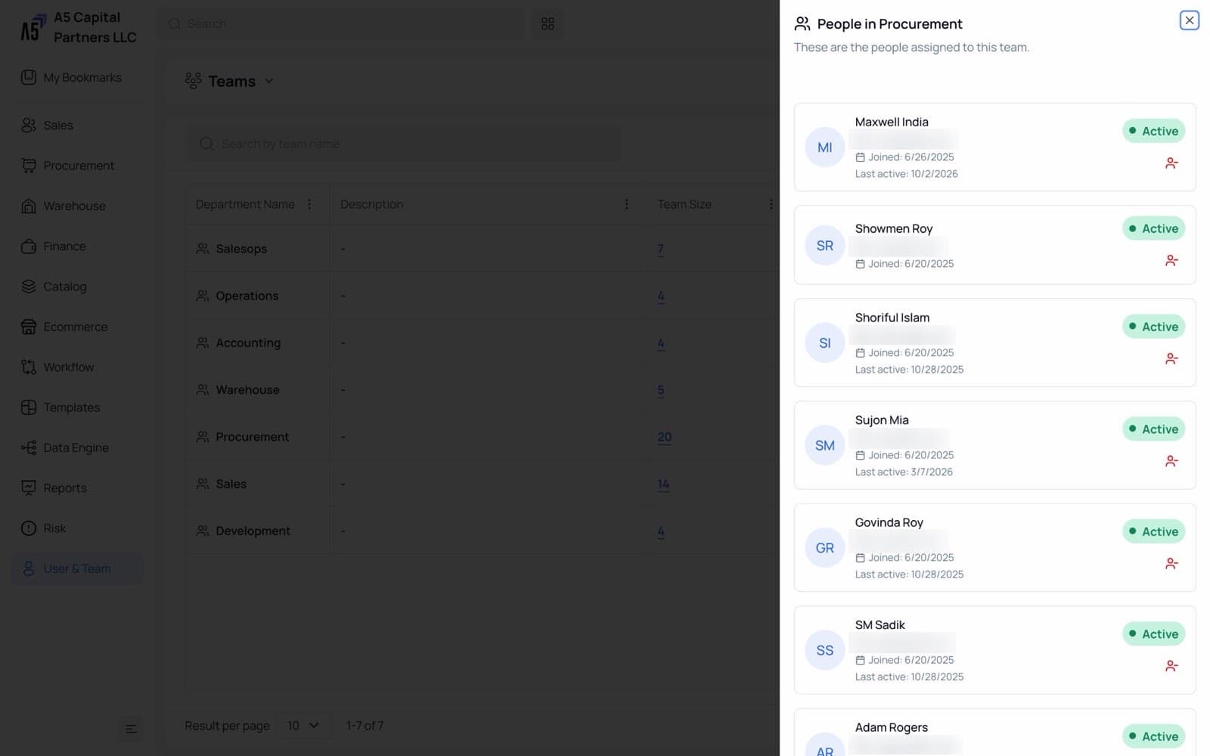Open Risk module in sidebar
The image size is (1210, 756).
point(76,528)
